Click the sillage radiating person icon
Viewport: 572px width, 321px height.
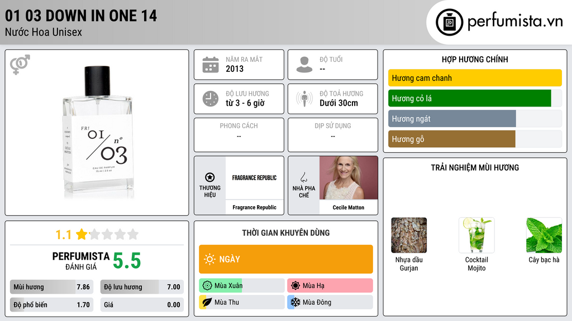coord(304,99)
